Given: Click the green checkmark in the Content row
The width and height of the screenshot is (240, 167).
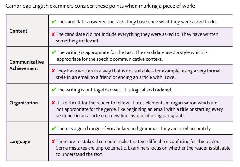Looking at the screenshot, I should (54, 21).
